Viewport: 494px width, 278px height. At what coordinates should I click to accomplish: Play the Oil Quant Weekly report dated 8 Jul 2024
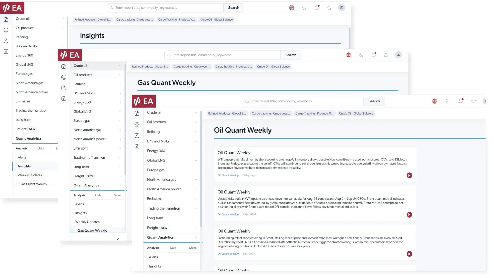pos(409,254)
